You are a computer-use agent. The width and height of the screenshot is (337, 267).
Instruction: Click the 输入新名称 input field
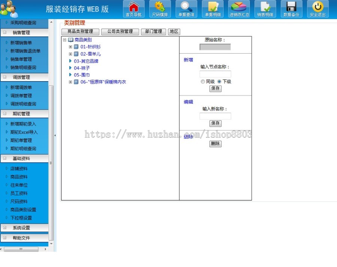(215, 116)
